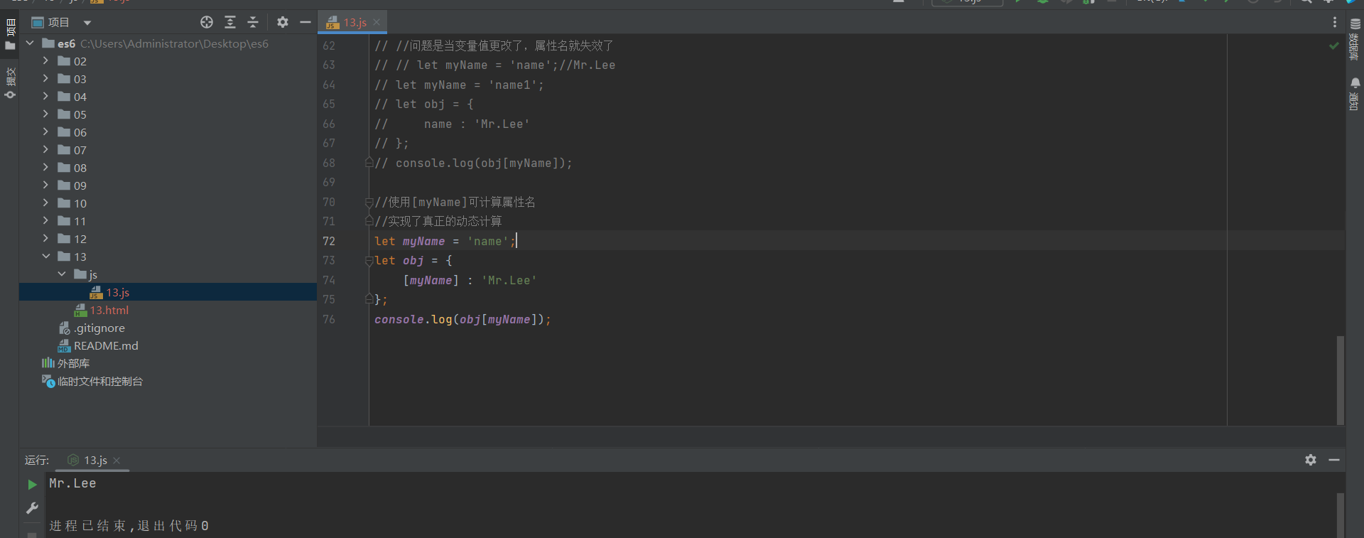Select the 07 folder

(x=72, y=150)
